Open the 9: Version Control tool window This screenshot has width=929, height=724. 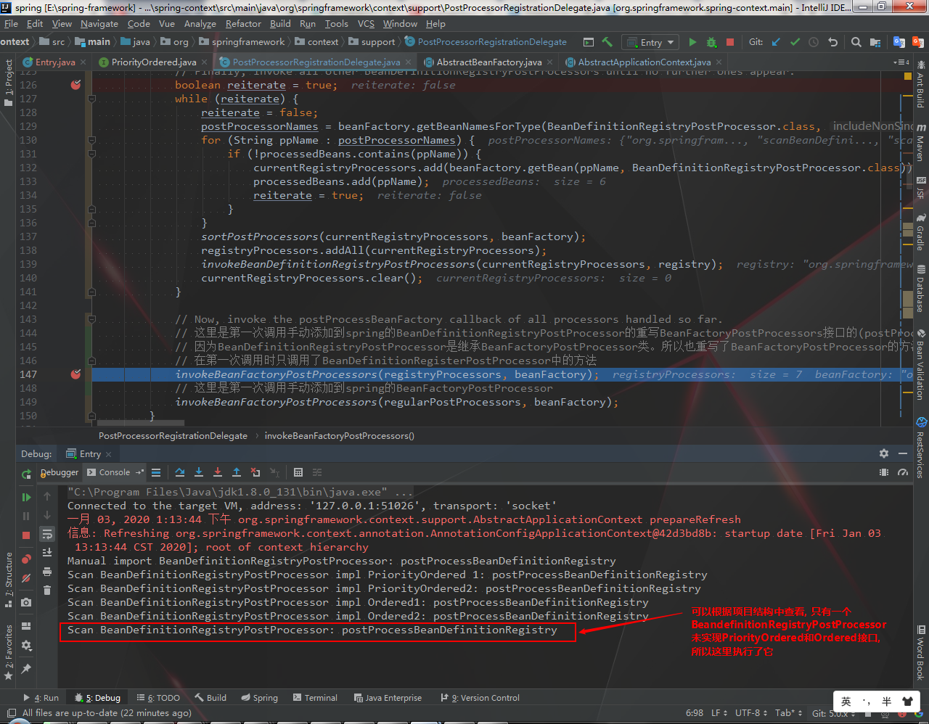480,698
